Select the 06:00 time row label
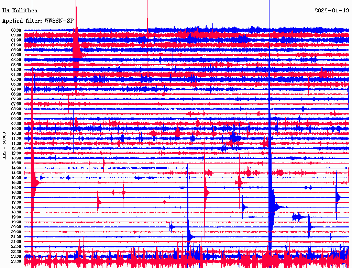Image resolution: width=352 pixels, height=268 pixels. point(16,89)
